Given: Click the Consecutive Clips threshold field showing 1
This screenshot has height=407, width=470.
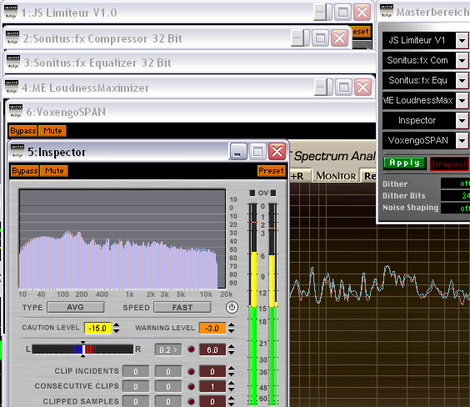Looking at the screenshot, I should (x=212, y=386).
